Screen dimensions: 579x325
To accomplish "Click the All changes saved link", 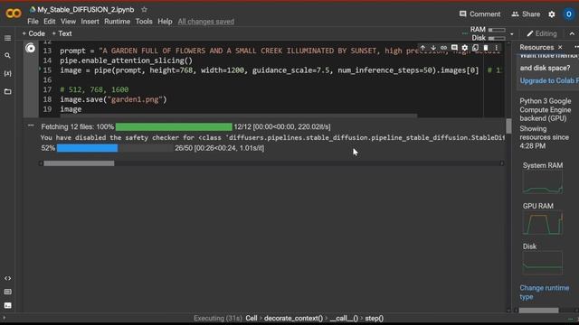I will click(205, 22).
